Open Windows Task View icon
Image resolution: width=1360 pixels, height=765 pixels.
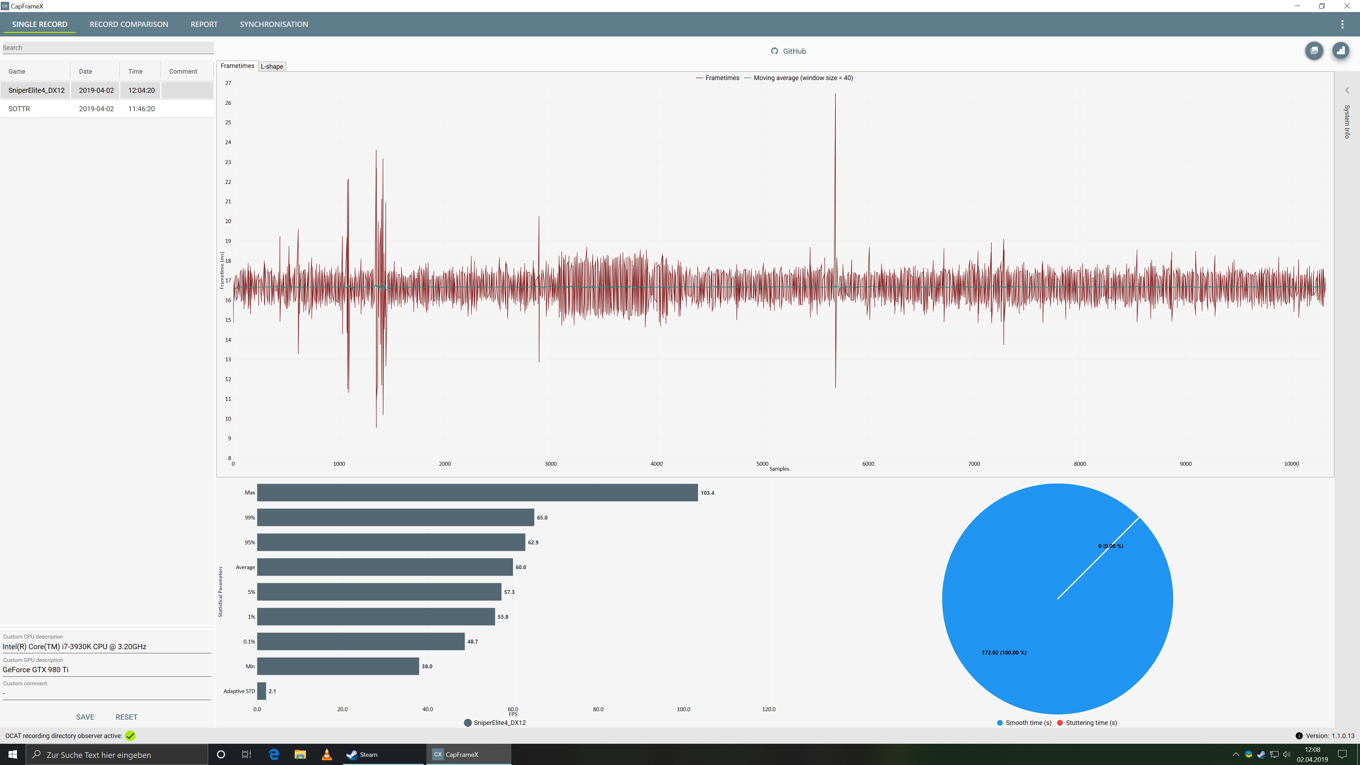pos(246,754)
